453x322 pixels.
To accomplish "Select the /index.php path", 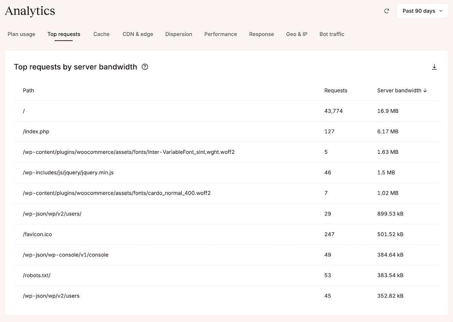I will [36, 132].
